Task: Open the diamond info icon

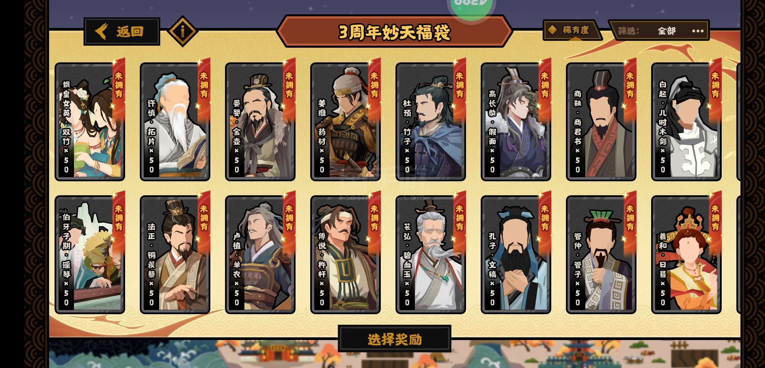Action: (183, 31)
